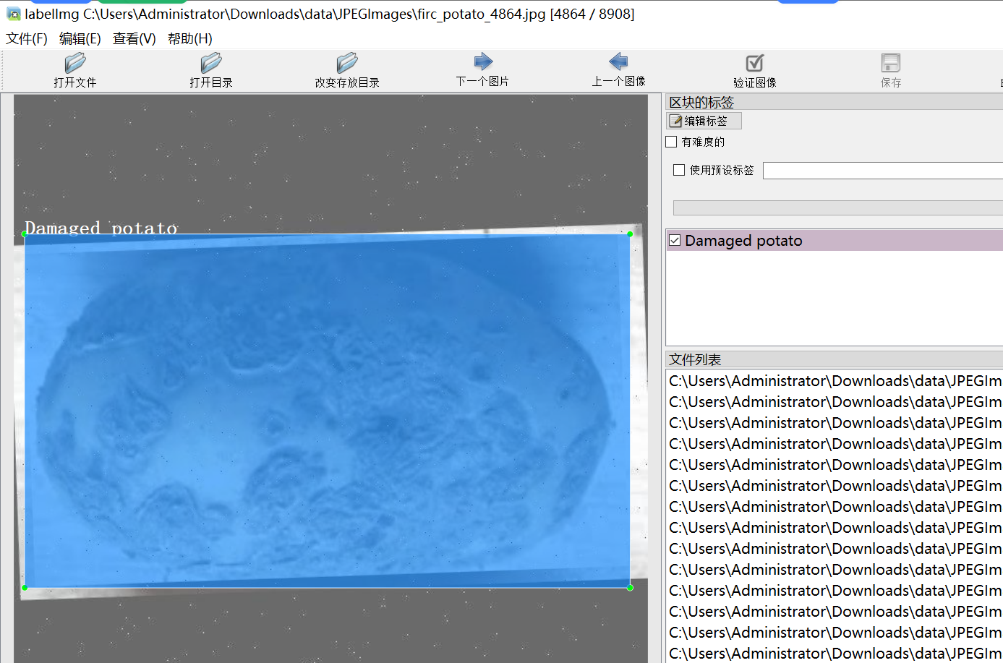Image resolution: width=1003 pixels, height=663 pixels.
Task: Click the bottom-left green vertex of bounding box
Action: [25, 588]
